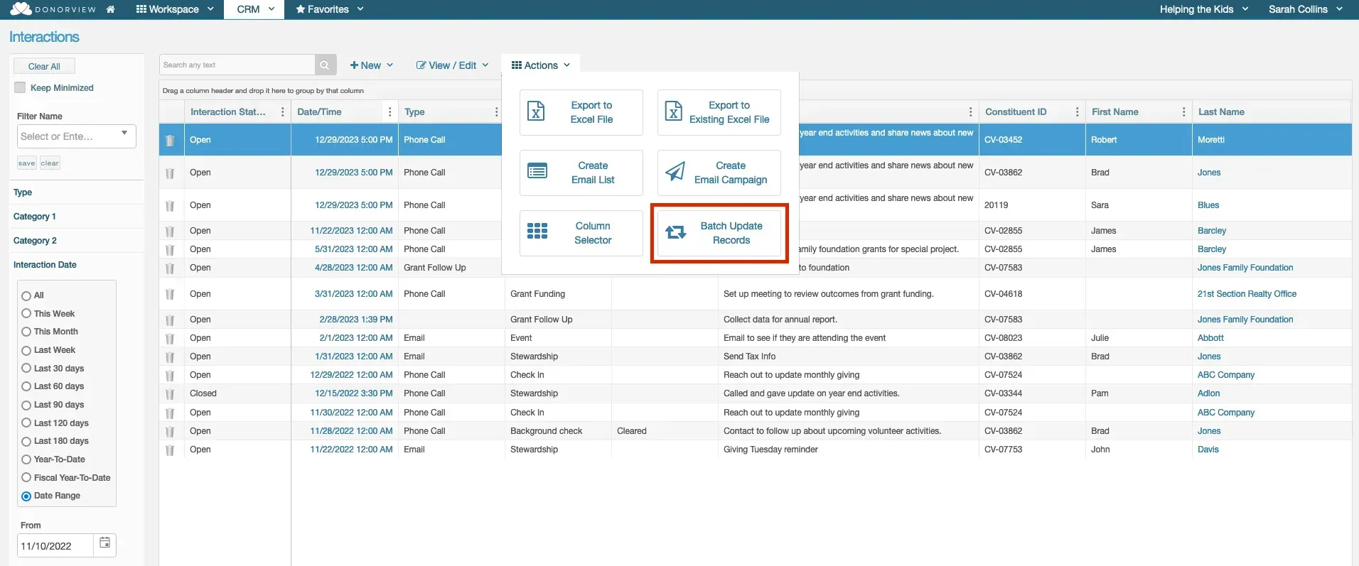Open 21st Section Realty Office link
The height and width of the screenshot is (566, 1359).
(1247, 294)
